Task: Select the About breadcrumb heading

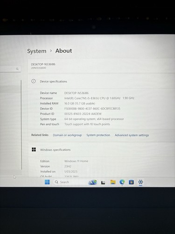Action: point(63,51)
